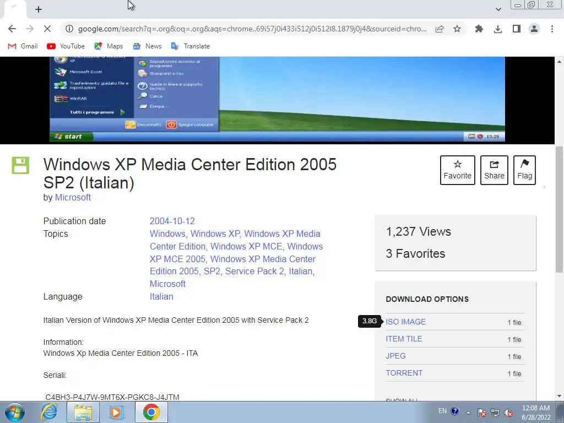Share this page icon in address bar
The image size is (564, 423).
(440, 29)
